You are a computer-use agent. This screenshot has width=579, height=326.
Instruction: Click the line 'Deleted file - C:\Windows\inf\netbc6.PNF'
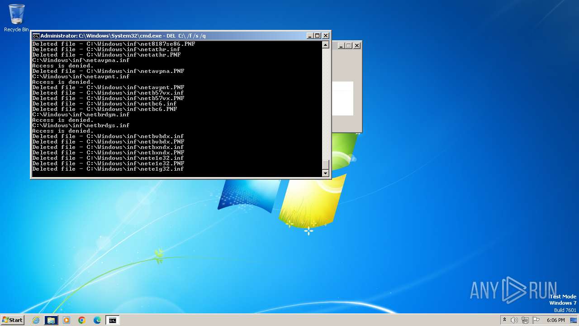[x=104, y=109]
